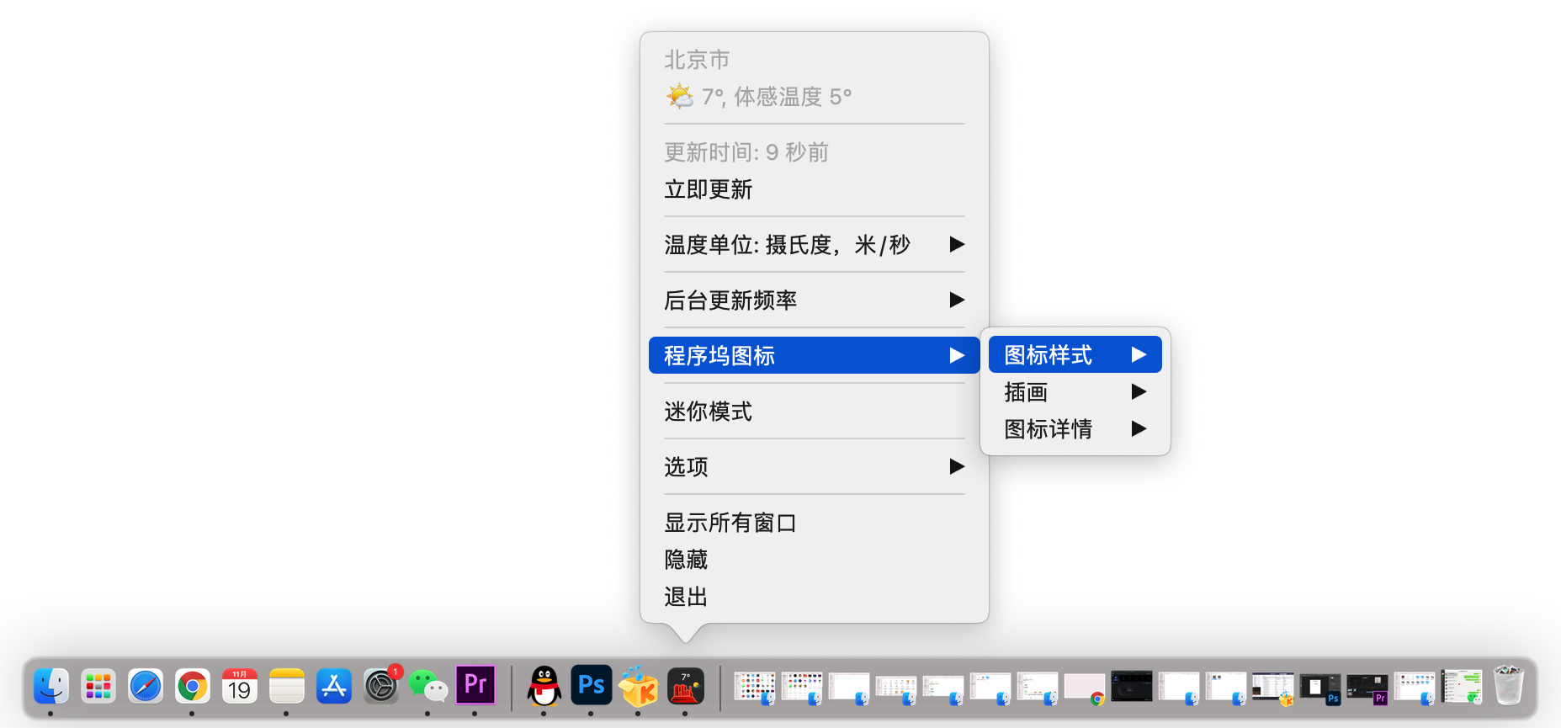This screenshot has width=1561, height=728.
Task: Click 显示所有窗口 menu entry
Action: 730,523
